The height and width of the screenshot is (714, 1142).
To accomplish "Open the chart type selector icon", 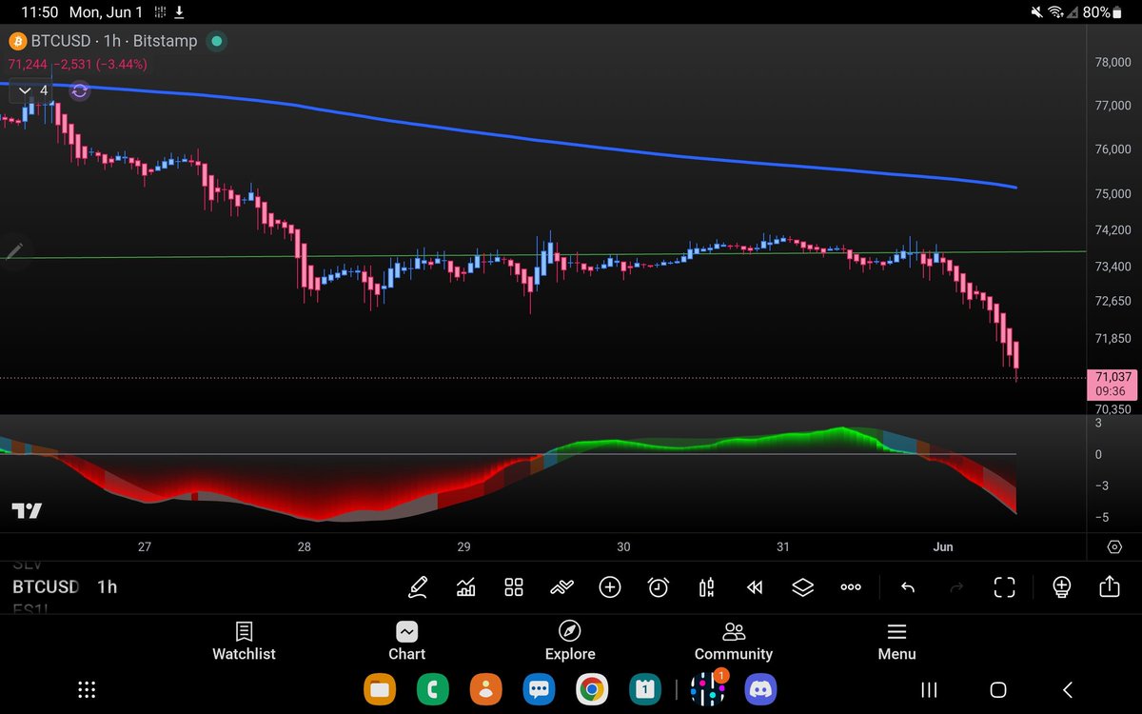I will point(561,586).
